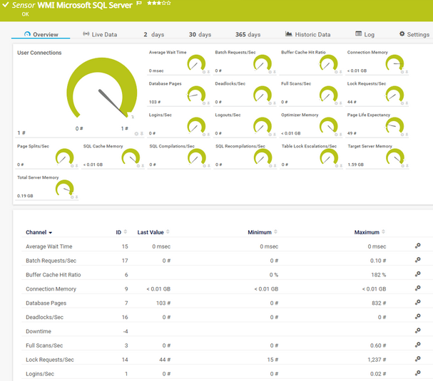The width and height of the screenshot is (433, 381).
Task: Switch to the Overview tab
Action: 41,34
